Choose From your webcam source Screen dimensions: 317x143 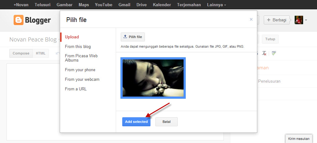click(82, 80)
